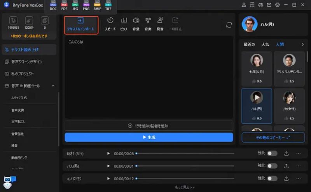Viewport: 311px width, 192px height.
Task: Click the character count icon above 1995961
Action: [13, 21]
